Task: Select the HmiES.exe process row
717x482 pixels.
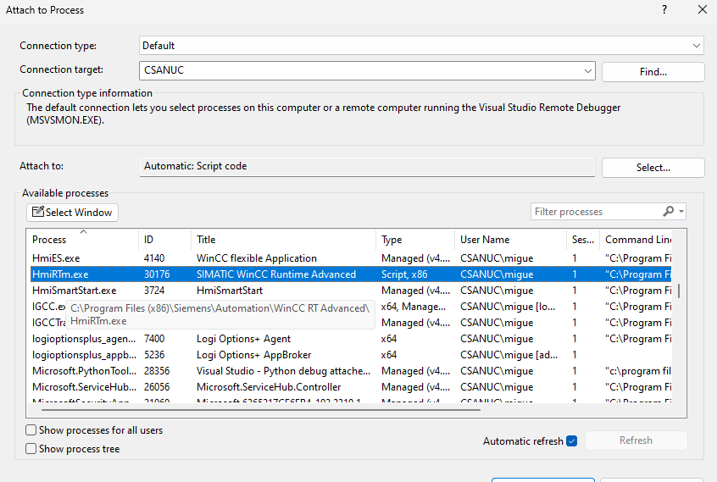Action: tap(351, 258)
